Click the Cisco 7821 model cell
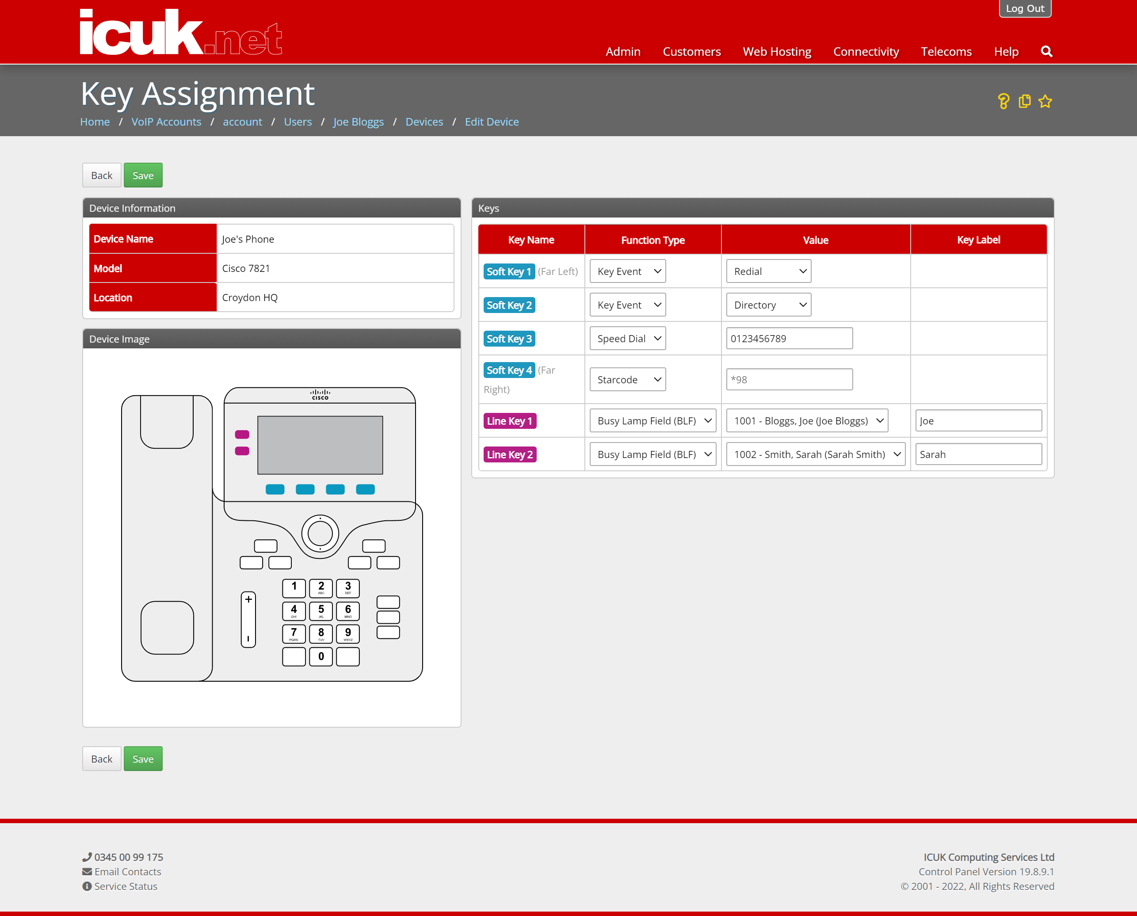 335,268
